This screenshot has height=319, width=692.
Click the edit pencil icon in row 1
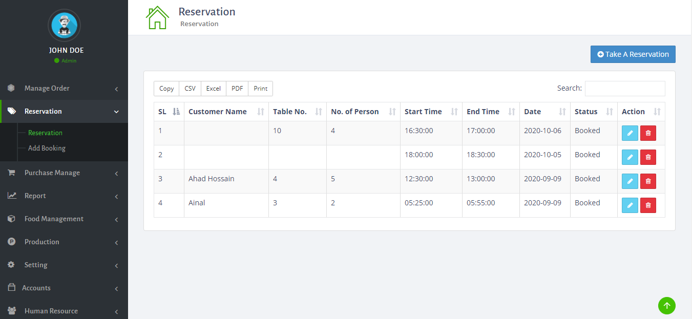click(630, 133)
